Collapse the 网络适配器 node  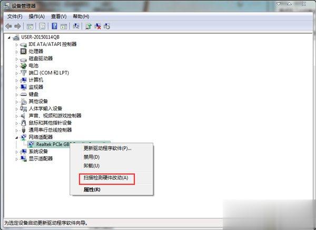tap(17, 138)
